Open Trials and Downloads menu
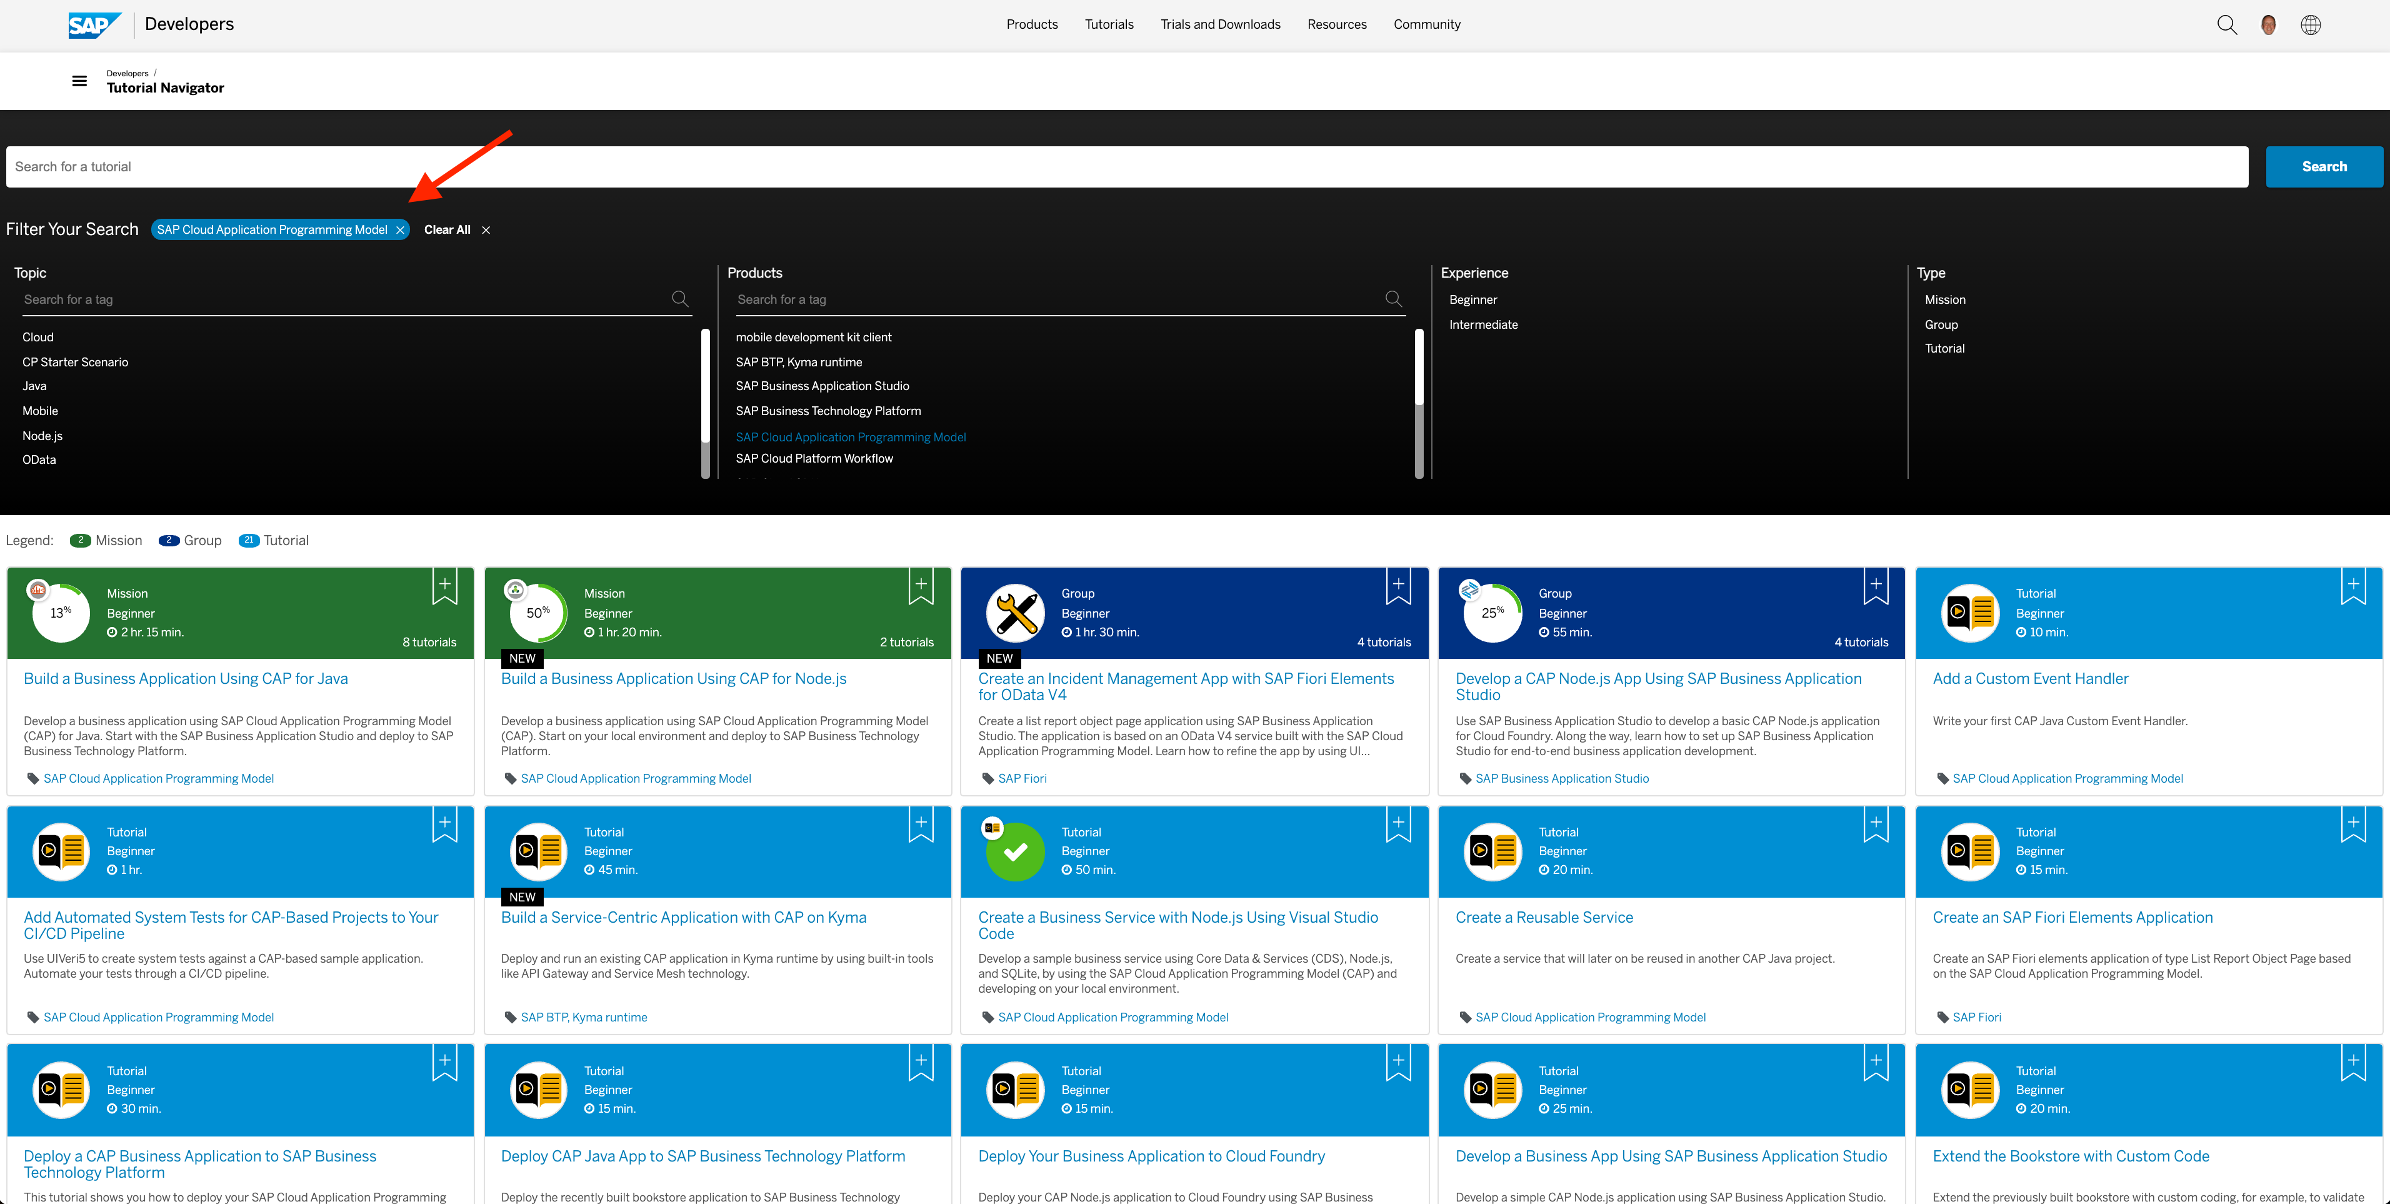 tap(1220, 25)
